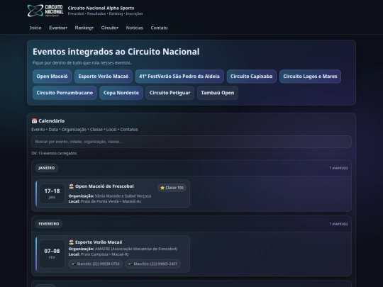This screenshot has height=287, width=383.
Task: Select the Open Maceió event chip
Action: 52,77
